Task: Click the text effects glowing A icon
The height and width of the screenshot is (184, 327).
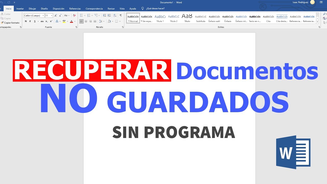Action: (57, 21)
